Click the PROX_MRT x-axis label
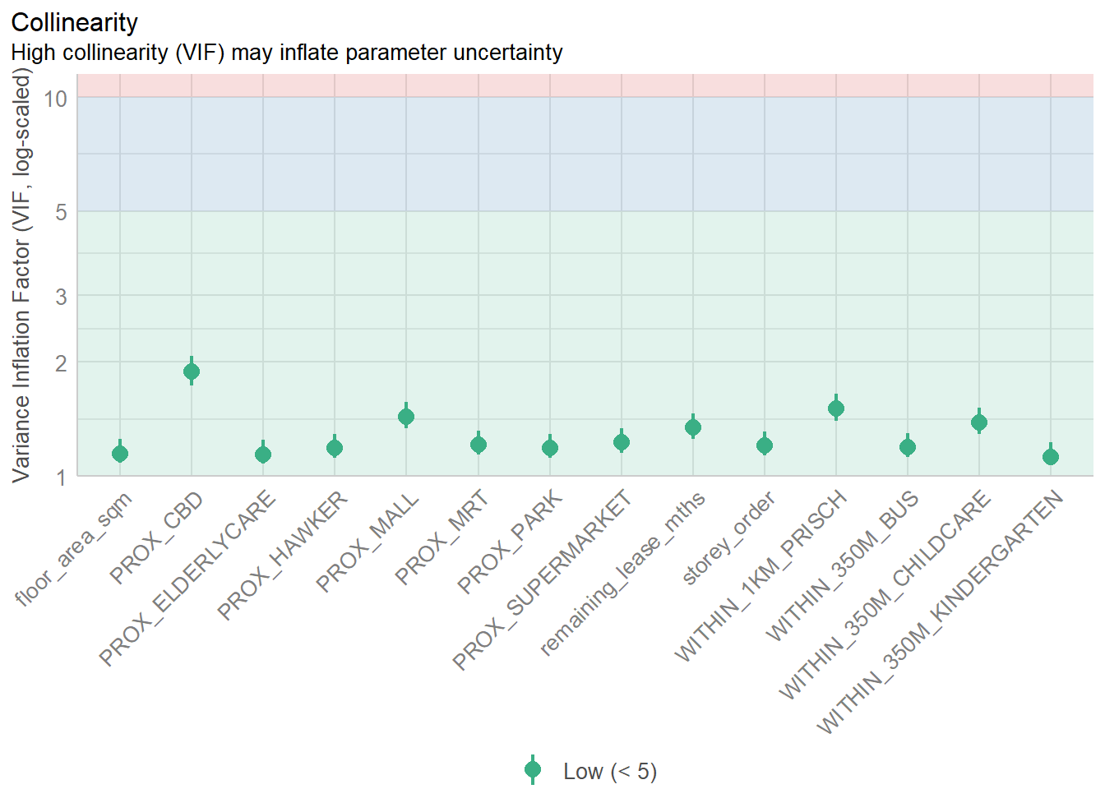This screenshot has height=789, width=1105. click(442, 538)
